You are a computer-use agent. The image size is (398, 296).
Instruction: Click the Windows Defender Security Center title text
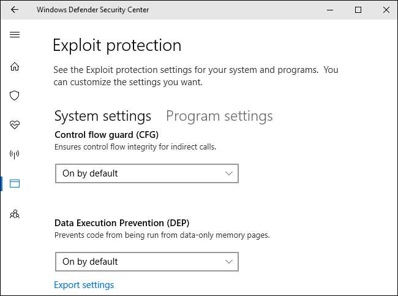(x=92, y=10)
